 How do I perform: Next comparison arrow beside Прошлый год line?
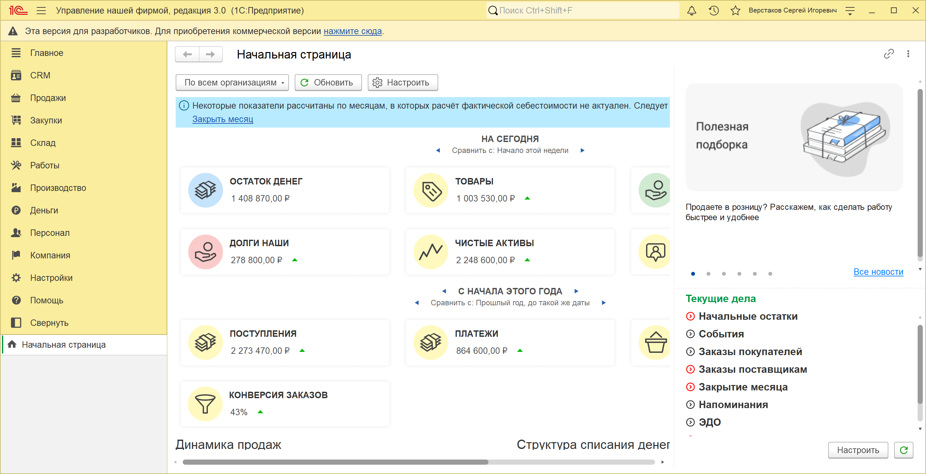click(604, 303)
